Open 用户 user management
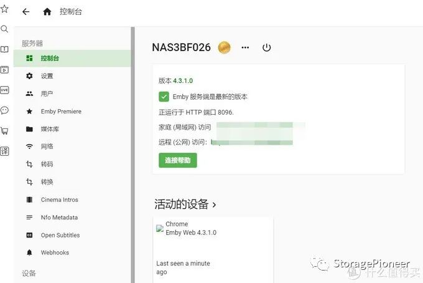This screenshot has height=283, width=423. point(72,94)
